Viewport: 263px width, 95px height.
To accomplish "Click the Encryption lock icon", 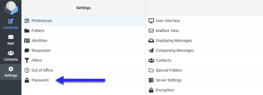I will pyautogui.click(x=151, y=90).
